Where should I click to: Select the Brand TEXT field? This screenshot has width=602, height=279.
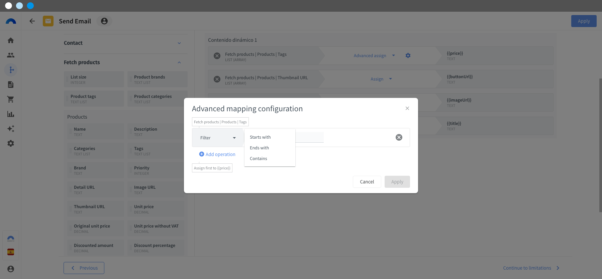[x=96, y=170]
